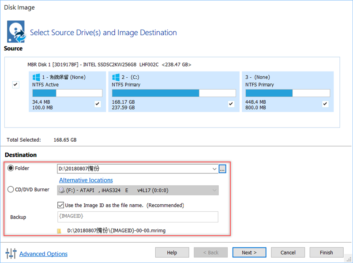The width and height of the screenshot is (353, 263).
Task: Open the Alternative locations link
Action: point(86,180)
